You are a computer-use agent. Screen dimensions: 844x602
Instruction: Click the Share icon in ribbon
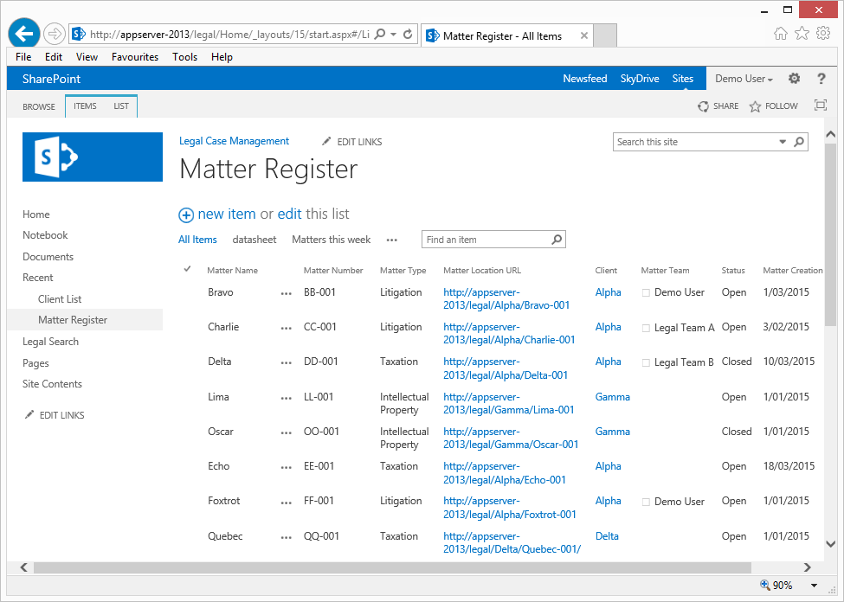point(704,106)
